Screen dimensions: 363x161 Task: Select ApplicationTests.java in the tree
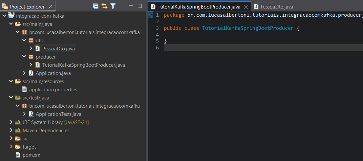[58, 114]
